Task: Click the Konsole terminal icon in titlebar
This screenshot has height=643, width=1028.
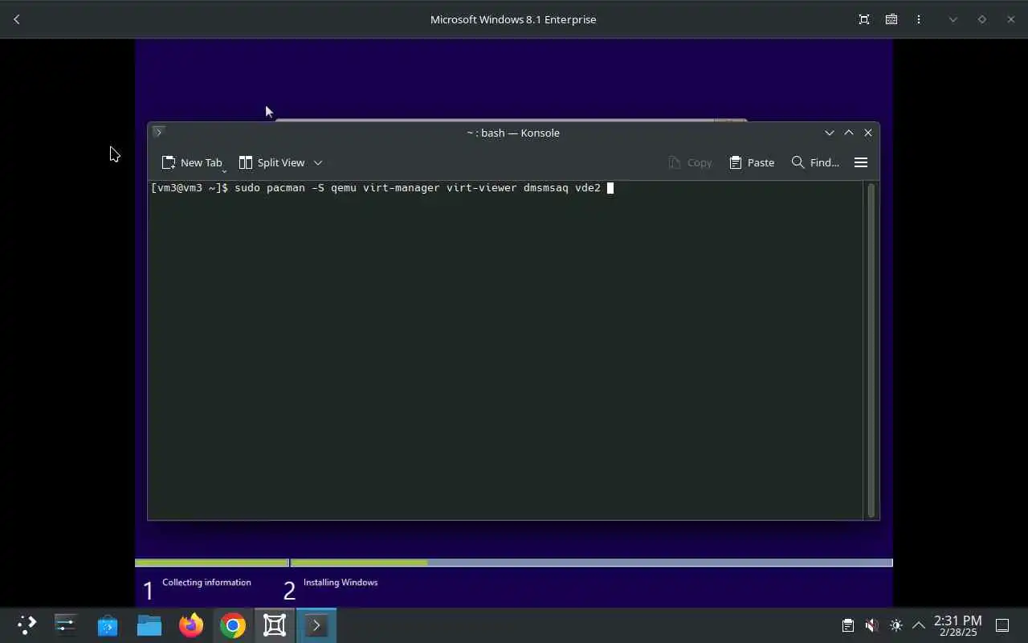Action: [158, 132]
